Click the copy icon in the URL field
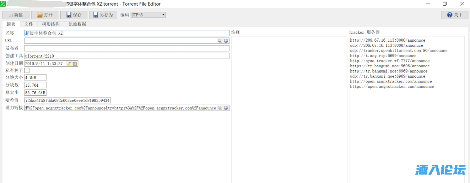 click(220, 41)
